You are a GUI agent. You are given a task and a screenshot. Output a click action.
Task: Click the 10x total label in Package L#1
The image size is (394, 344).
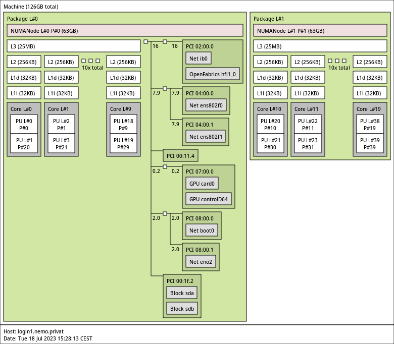339,68
